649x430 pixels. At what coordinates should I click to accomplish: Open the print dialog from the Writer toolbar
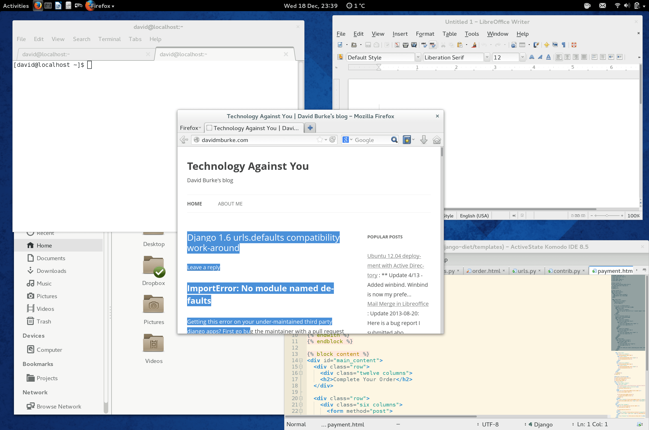tap(405, 45)
